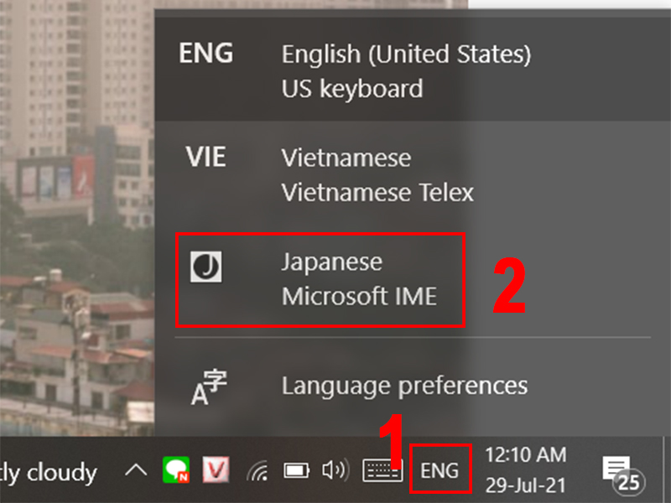Open notification action center with 25 badge

coord(623,474)
